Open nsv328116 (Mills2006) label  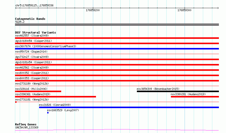(31, 89)
